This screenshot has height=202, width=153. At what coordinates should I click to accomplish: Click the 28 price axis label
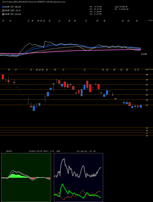pyautogui.click(x=147, y=105)
